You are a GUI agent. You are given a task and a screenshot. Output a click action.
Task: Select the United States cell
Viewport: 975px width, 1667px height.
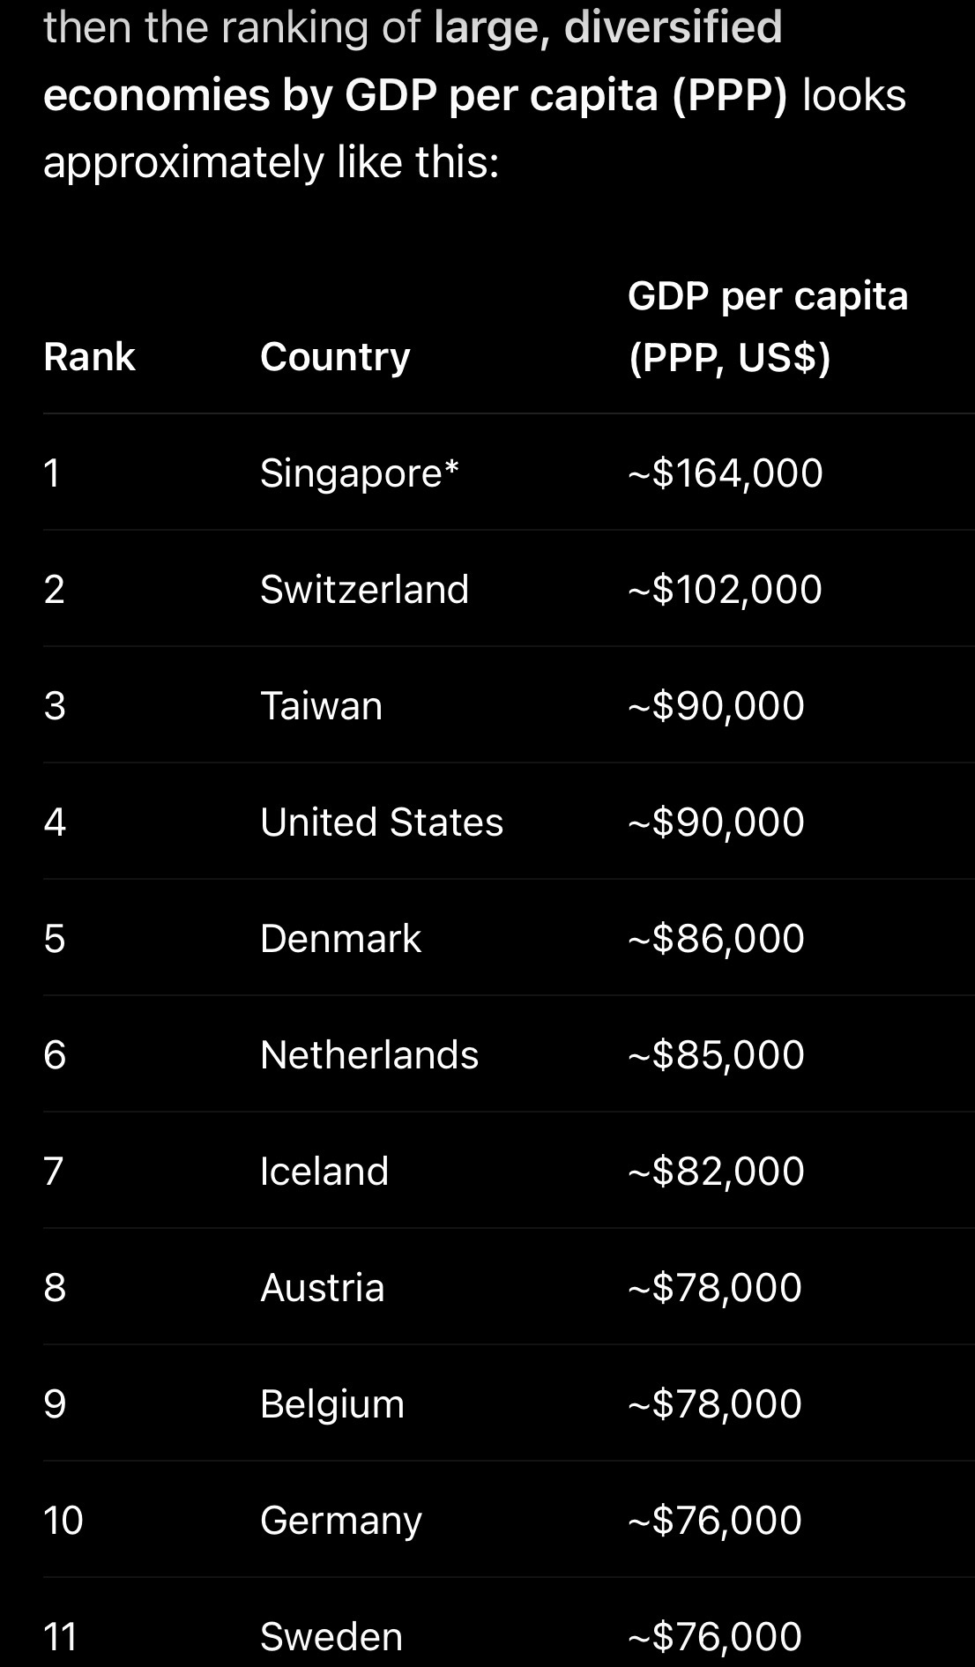[x=382, y=822]
